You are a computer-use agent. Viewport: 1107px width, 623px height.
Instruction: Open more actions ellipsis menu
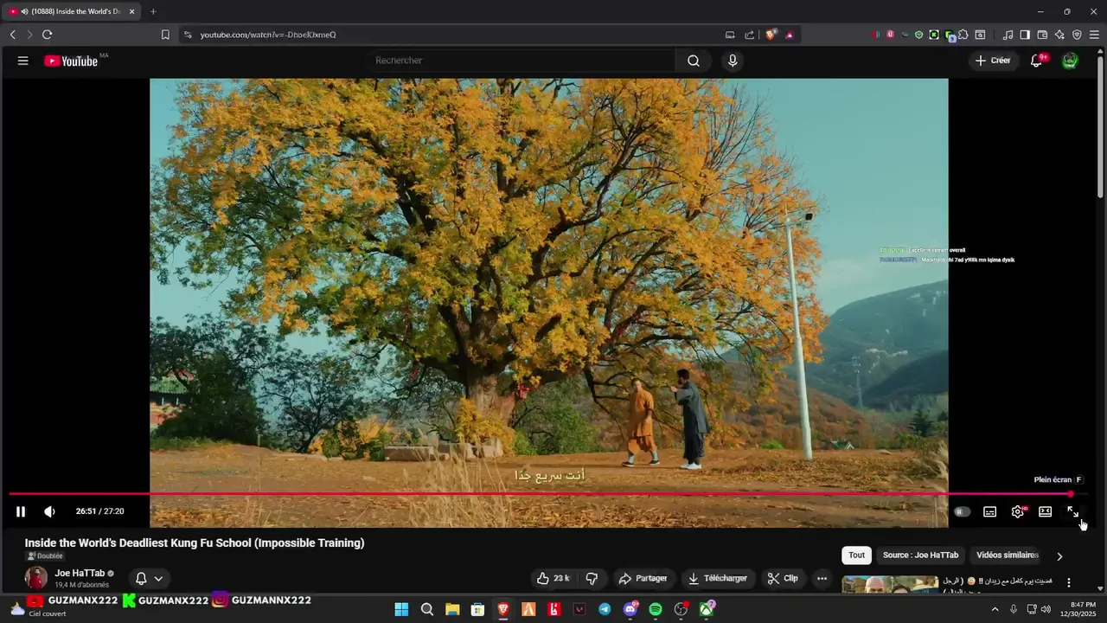point(822,578)
